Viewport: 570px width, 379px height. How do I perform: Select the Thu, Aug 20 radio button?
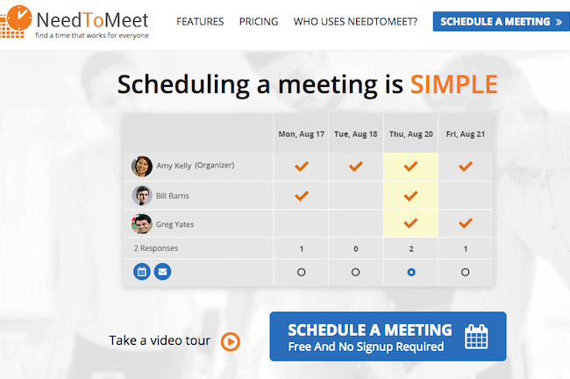point(410,273)
